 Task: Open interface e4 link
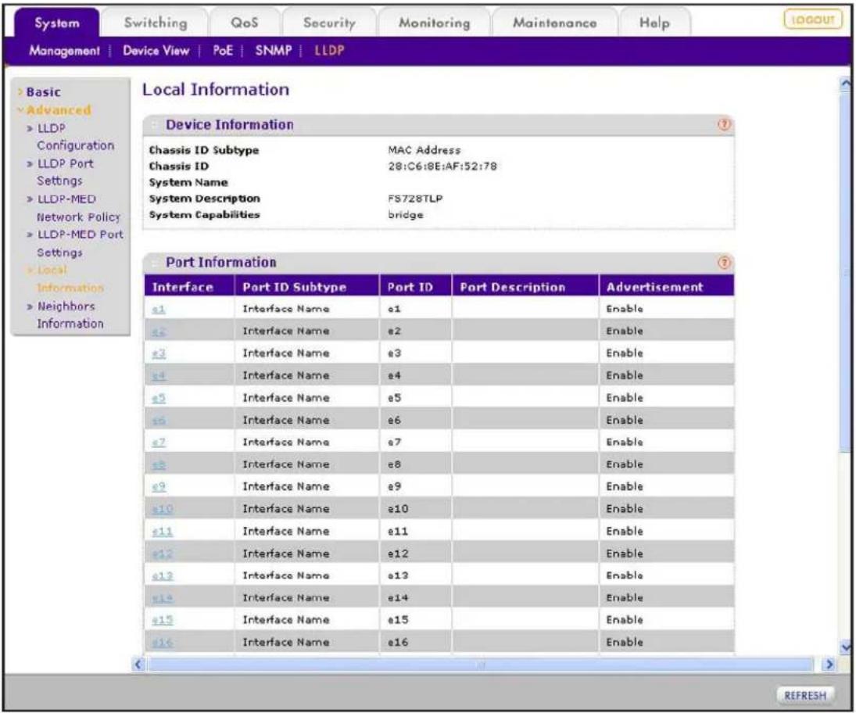coord(159,376)
